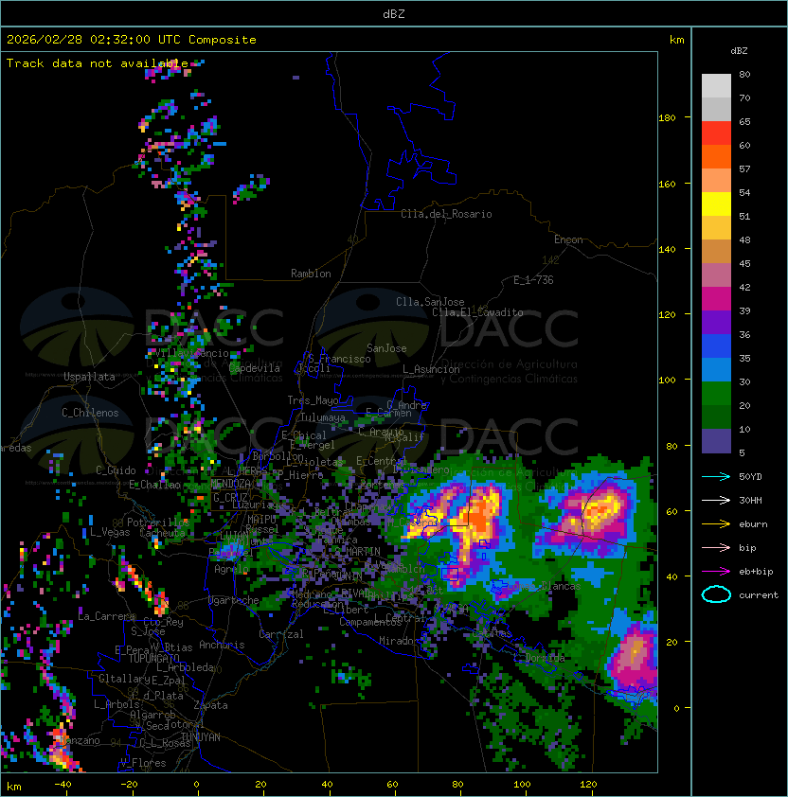Click the magenta eb+bip arrow in legend
Screen dimensions: 788x797
(x=716, y=572)
